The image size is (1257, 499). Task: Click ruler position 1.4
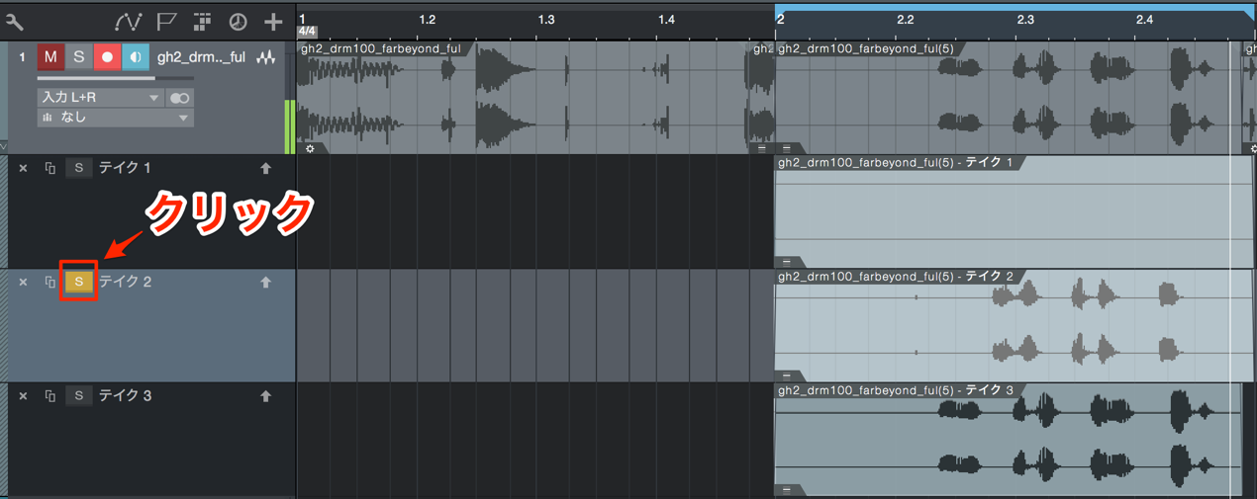tap(666, 20)
